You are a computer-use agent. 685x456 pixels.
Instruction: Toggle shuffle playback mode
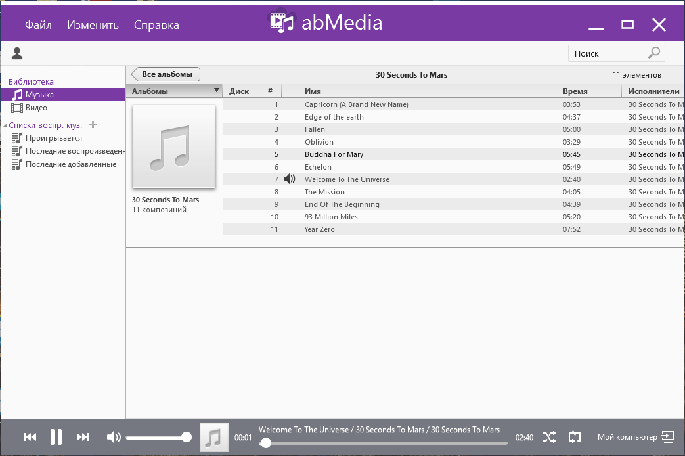(550, 437)
